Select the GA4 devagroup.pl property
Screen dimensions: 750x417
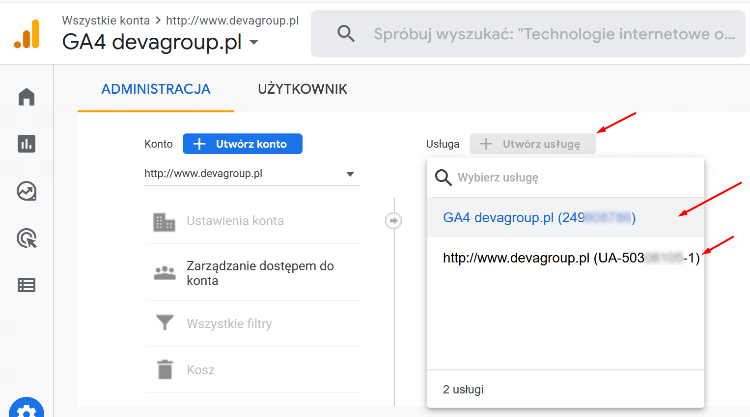pyautogui.click(x=565, y=217)
